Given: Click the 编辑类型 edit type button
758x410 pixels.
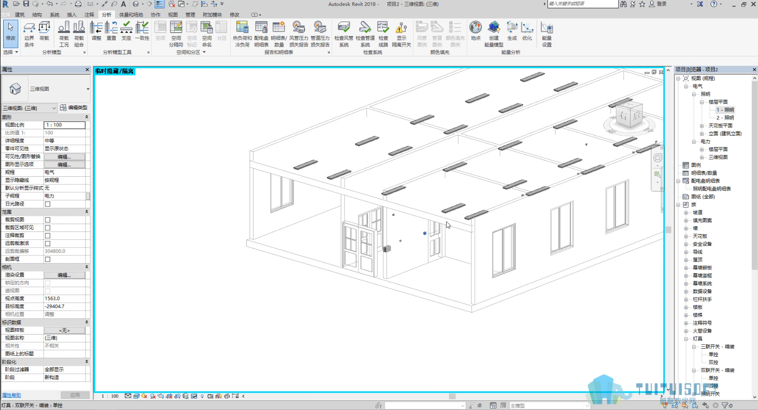Looking at the screenshot, I should tap(74, 108).
